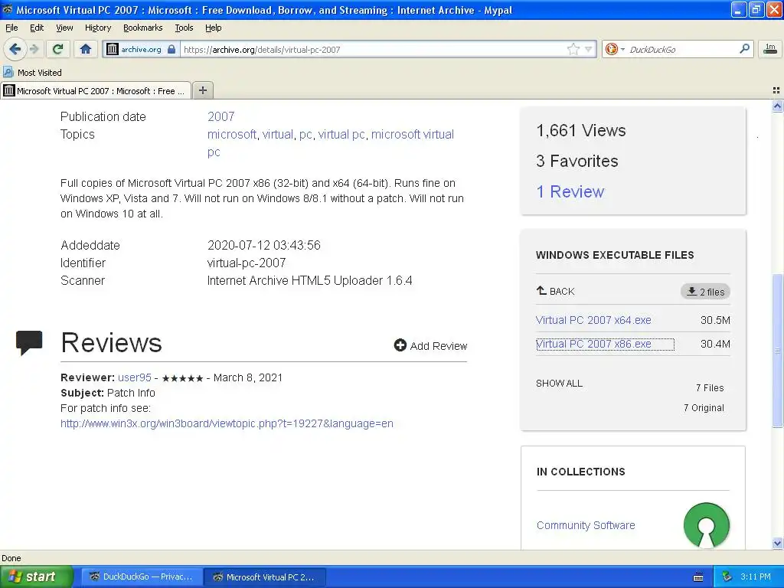
Task: Download Virtual PC 2007 x86.exe
Action: pyautogui.click(x=593, y=344)
